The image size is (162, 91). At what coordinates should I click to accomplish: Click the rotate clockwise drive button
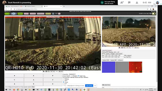coord(53,80)
